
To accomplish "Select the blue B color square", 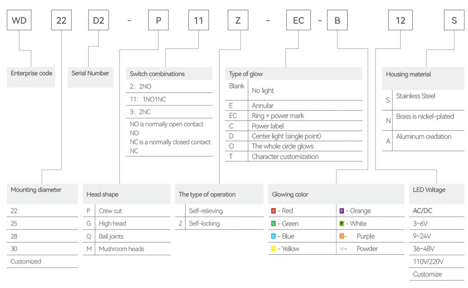I will pos(273,236).
